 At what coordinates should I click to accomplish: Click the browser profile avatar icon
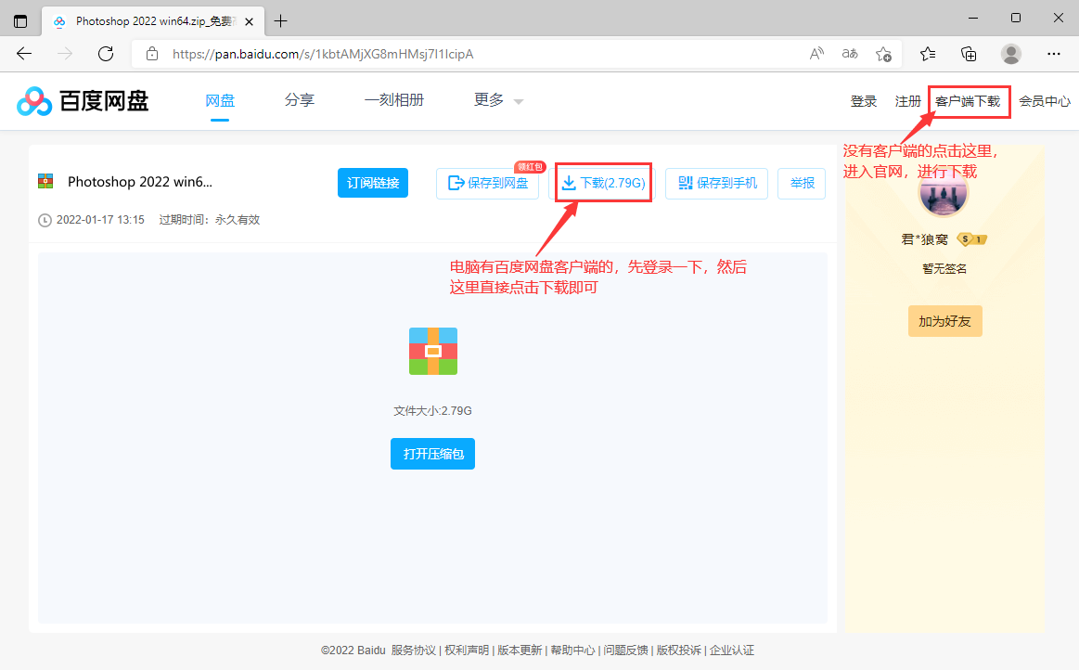1011,54
